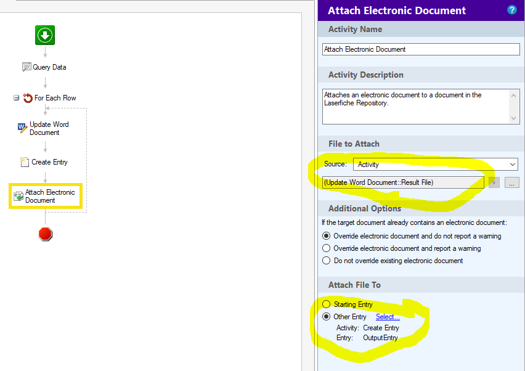Choose Override and do not report a warning

pyautogui.click(x=326, y=236)
